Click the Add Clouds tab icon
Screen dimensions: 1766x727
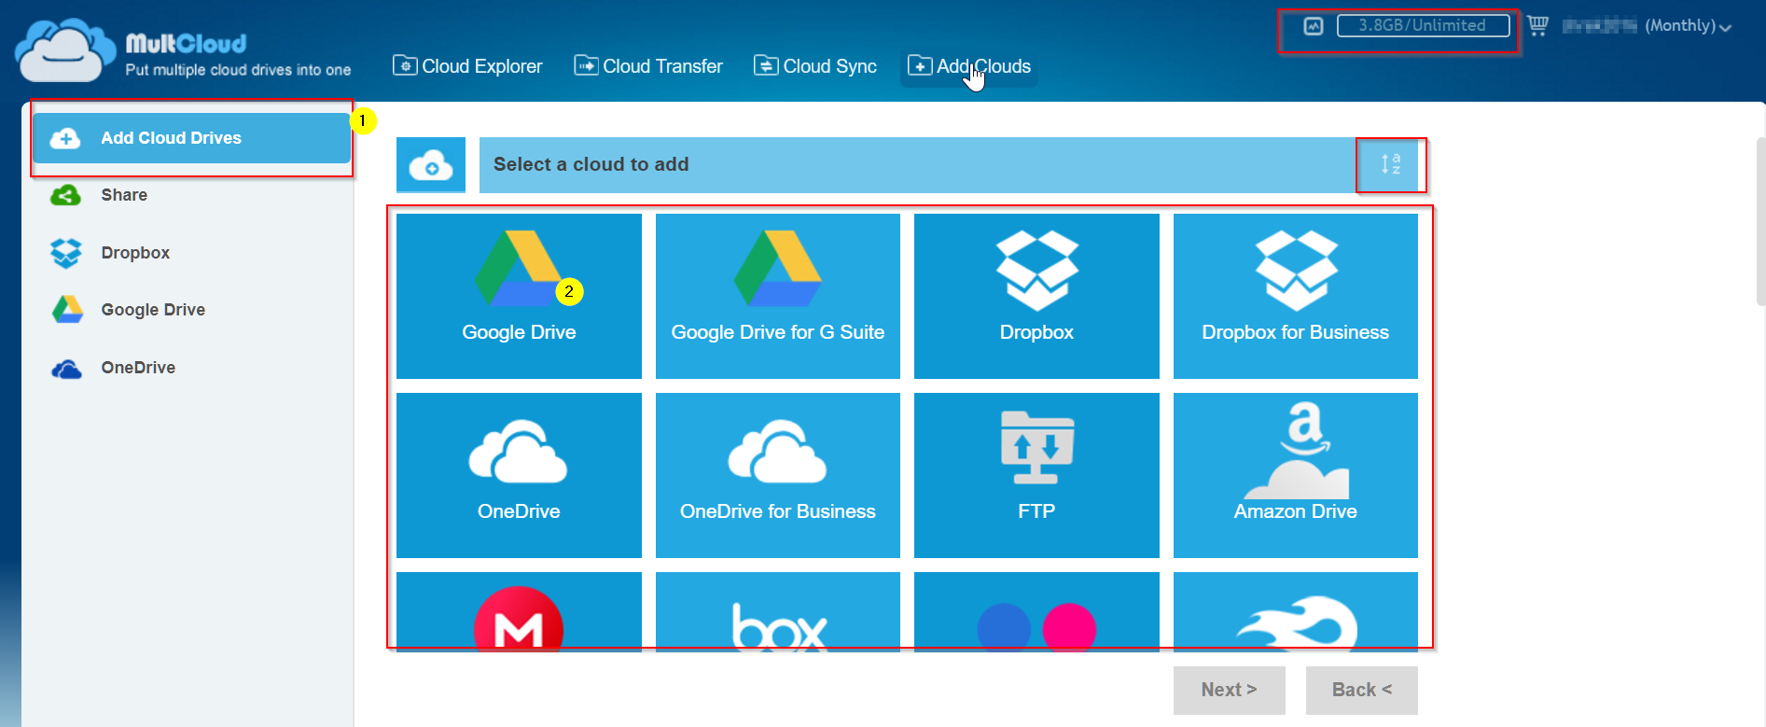coord(920,65)
